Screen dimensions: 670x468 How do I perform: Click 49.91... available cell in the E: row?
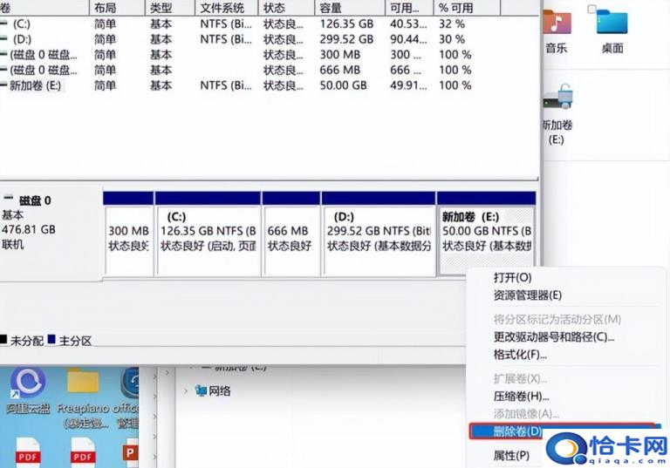click(x=408, y=85)
